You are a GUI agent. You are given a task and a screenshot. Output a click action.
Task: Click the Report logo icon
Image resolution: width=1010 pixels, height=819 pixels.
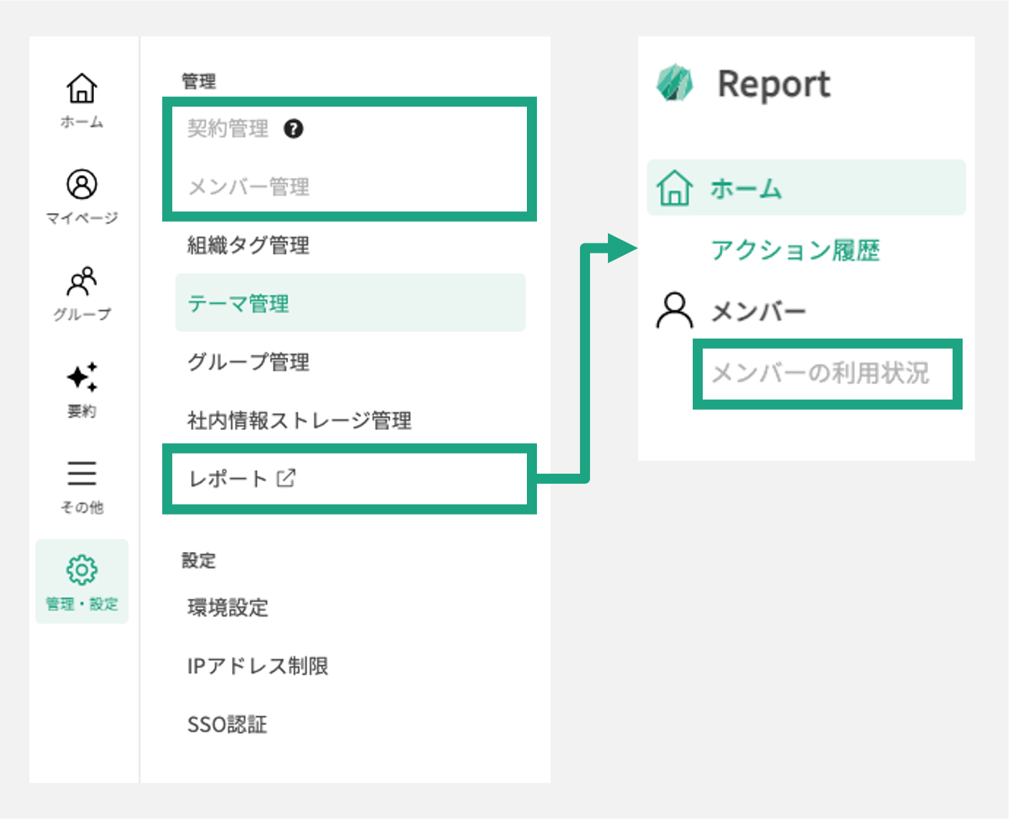click(674, 83)
